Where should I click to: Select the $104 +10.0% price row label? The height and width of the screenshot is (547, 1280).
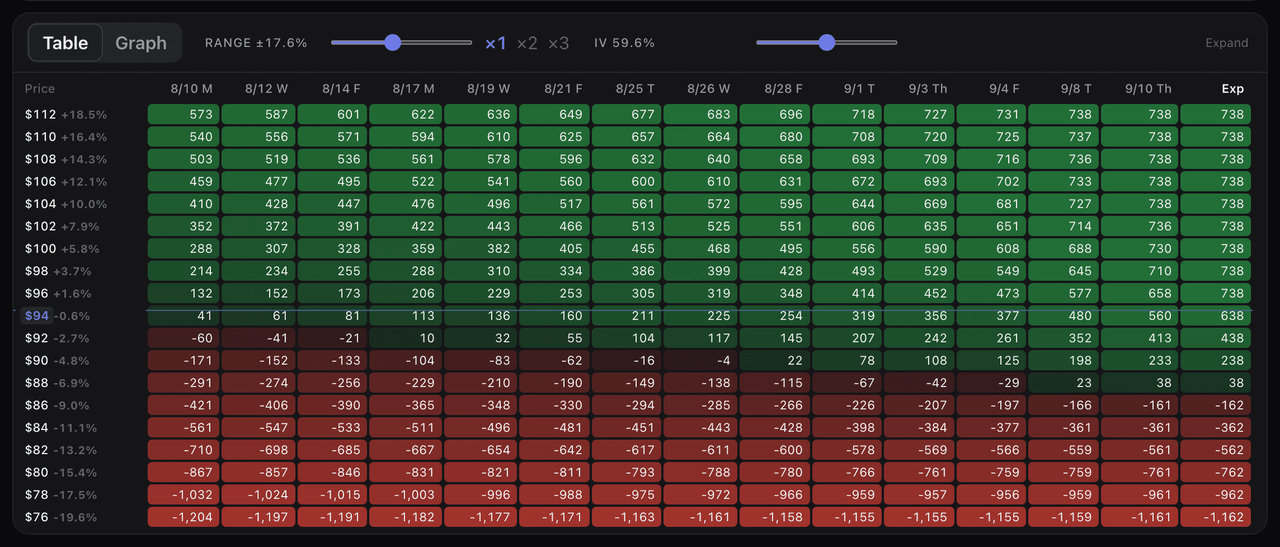click(66, 204)
